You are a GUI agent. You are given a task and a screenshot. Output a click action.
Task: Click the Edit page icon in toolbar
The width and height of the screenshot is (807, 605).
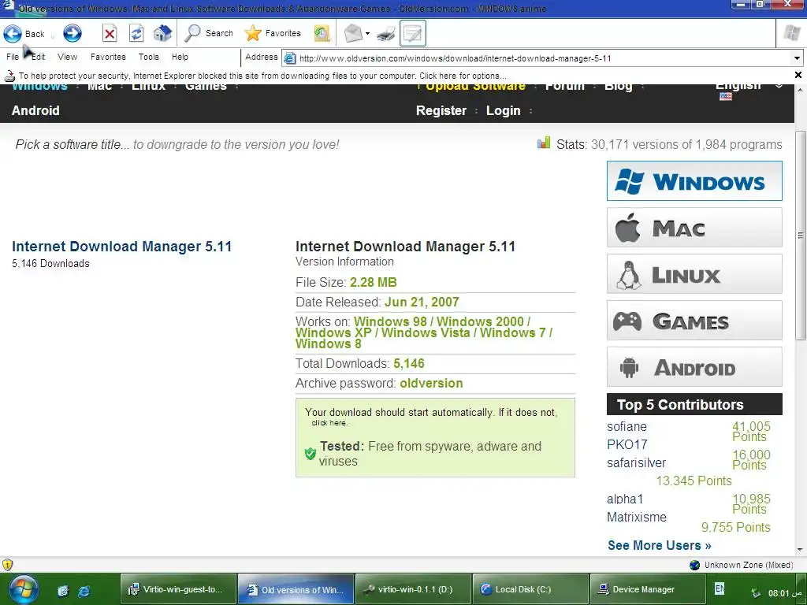pos(413,33)
